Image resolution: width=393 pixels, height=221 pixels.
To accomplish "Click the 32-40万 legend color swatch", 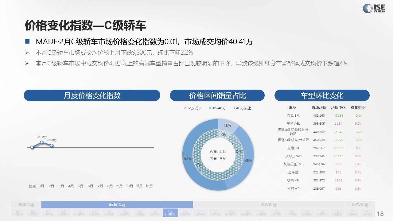I will [210, 108].
